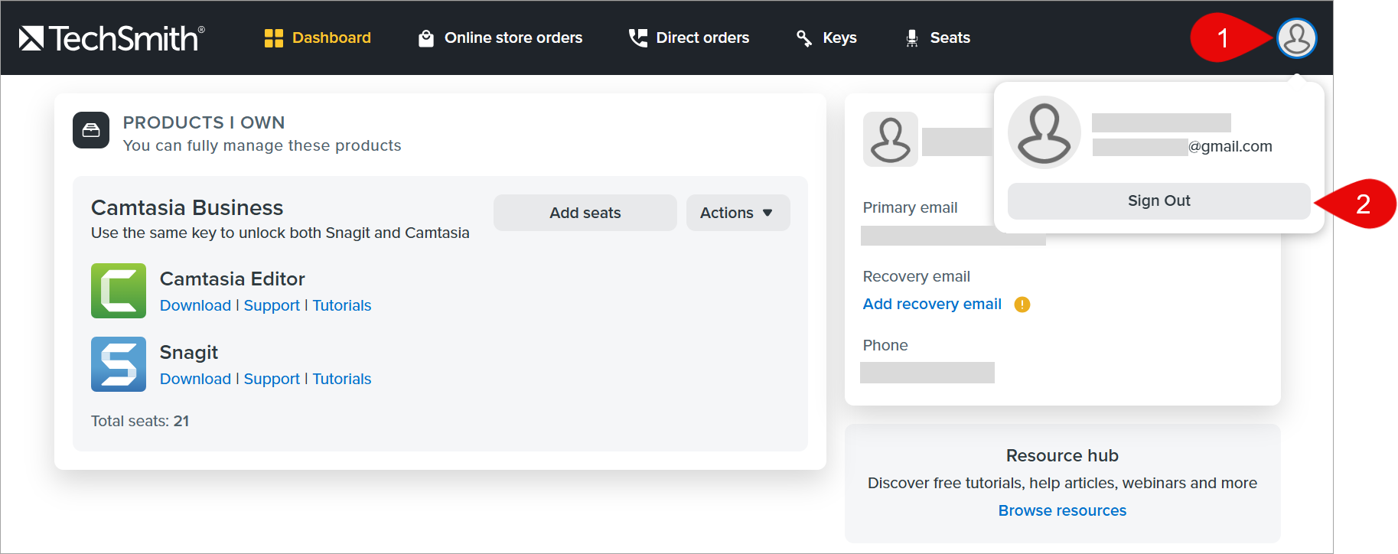Click the Sign Out button

tap(1159, 200)
